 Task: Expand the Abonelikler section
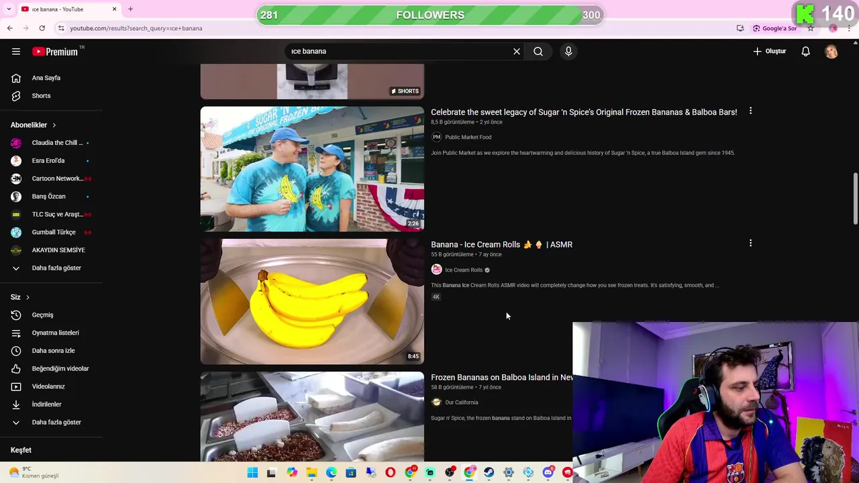tap(34, 125)
